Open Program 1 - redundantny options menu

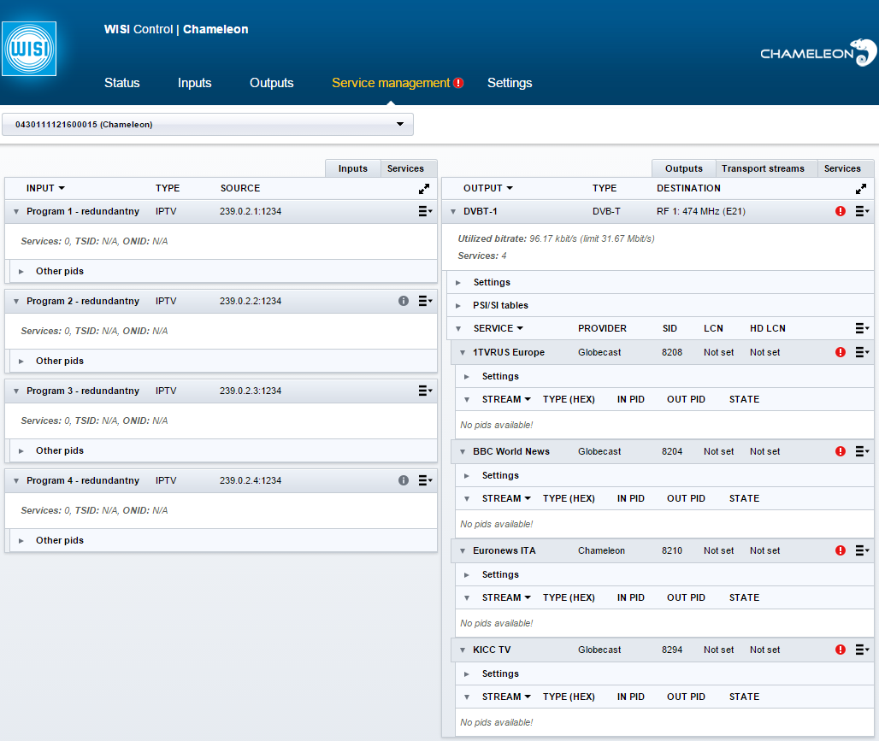point(426,211)
